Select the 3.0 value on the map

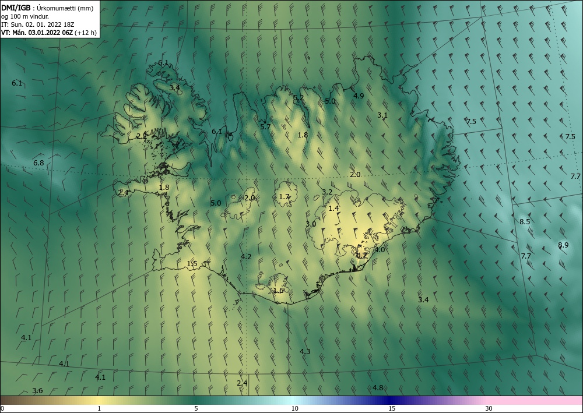pyautogui.click(x=311, y=224)
